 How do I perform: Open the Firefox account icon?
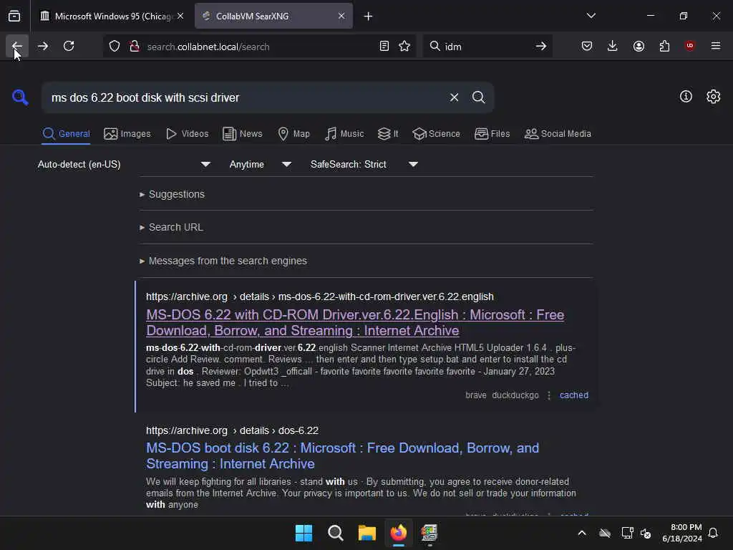click(x=639, y=46)
